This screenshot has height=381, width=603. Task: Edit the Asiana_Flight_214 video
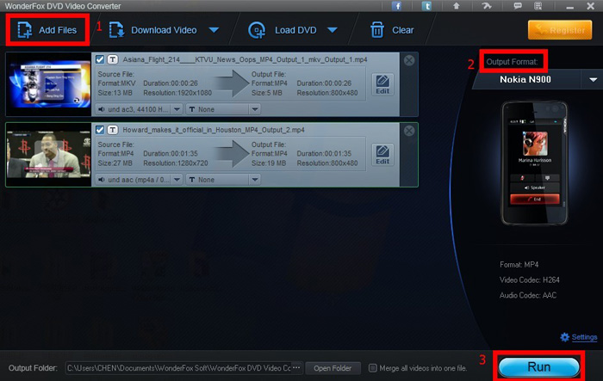click(x=382, y=84)
